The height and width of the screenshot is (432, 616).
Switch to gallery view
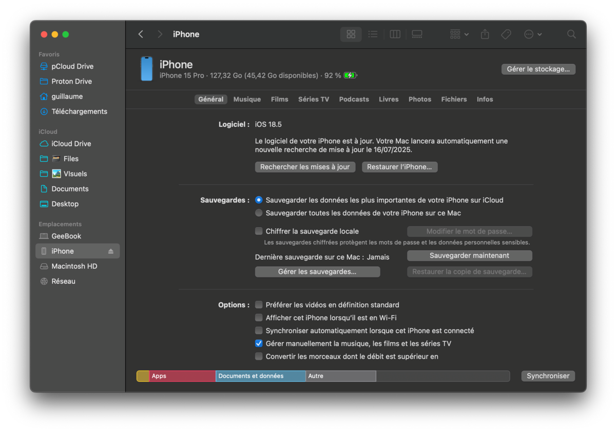[417, 34]
